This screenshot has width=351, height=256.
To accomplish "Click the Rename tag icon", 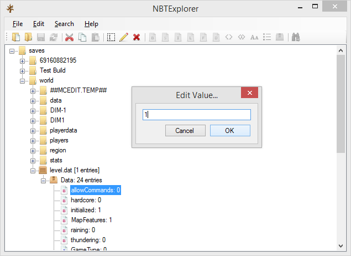I will (x=111, y=37).
